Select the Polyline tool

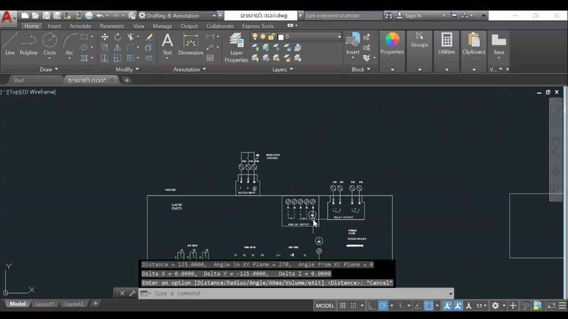click(x=28, y=44)
